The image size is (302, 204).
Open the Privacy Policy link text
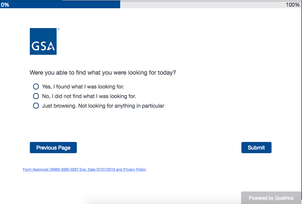click(x=135, y=169)
